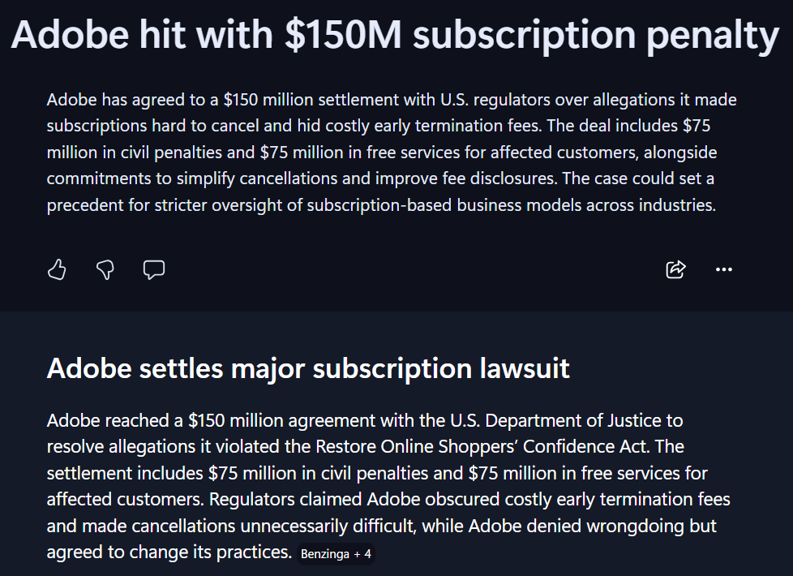
Task: Click the "Adobe hit with $150M subscription penalty" headline
Action: [395, 35]
